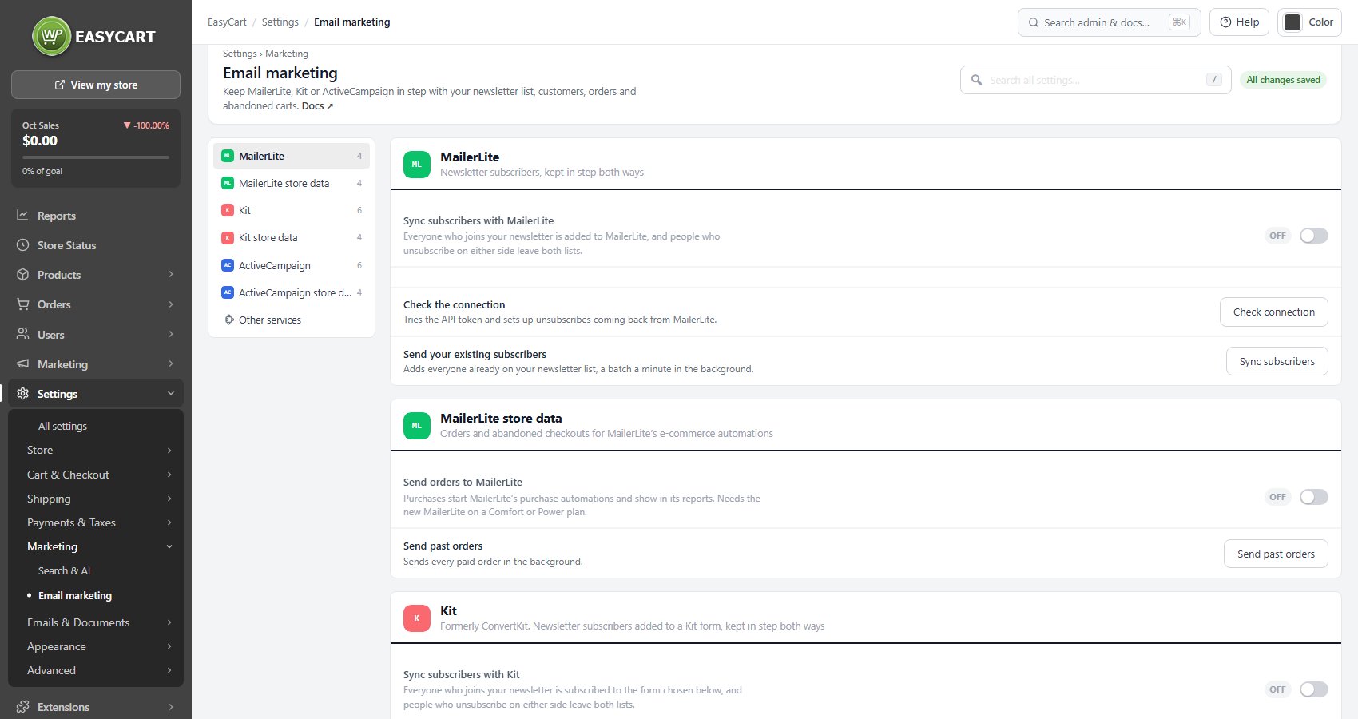Screen dimensions: 1358x719
Task: Click the Users people icon
Action: [x=22, y=334]
